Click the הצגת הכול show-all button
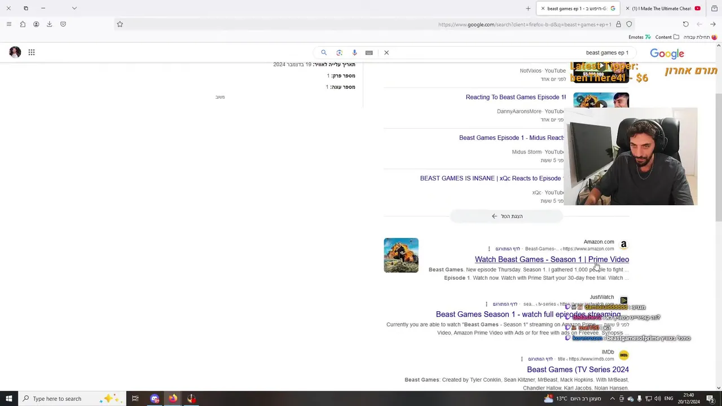 pos(507,216)
